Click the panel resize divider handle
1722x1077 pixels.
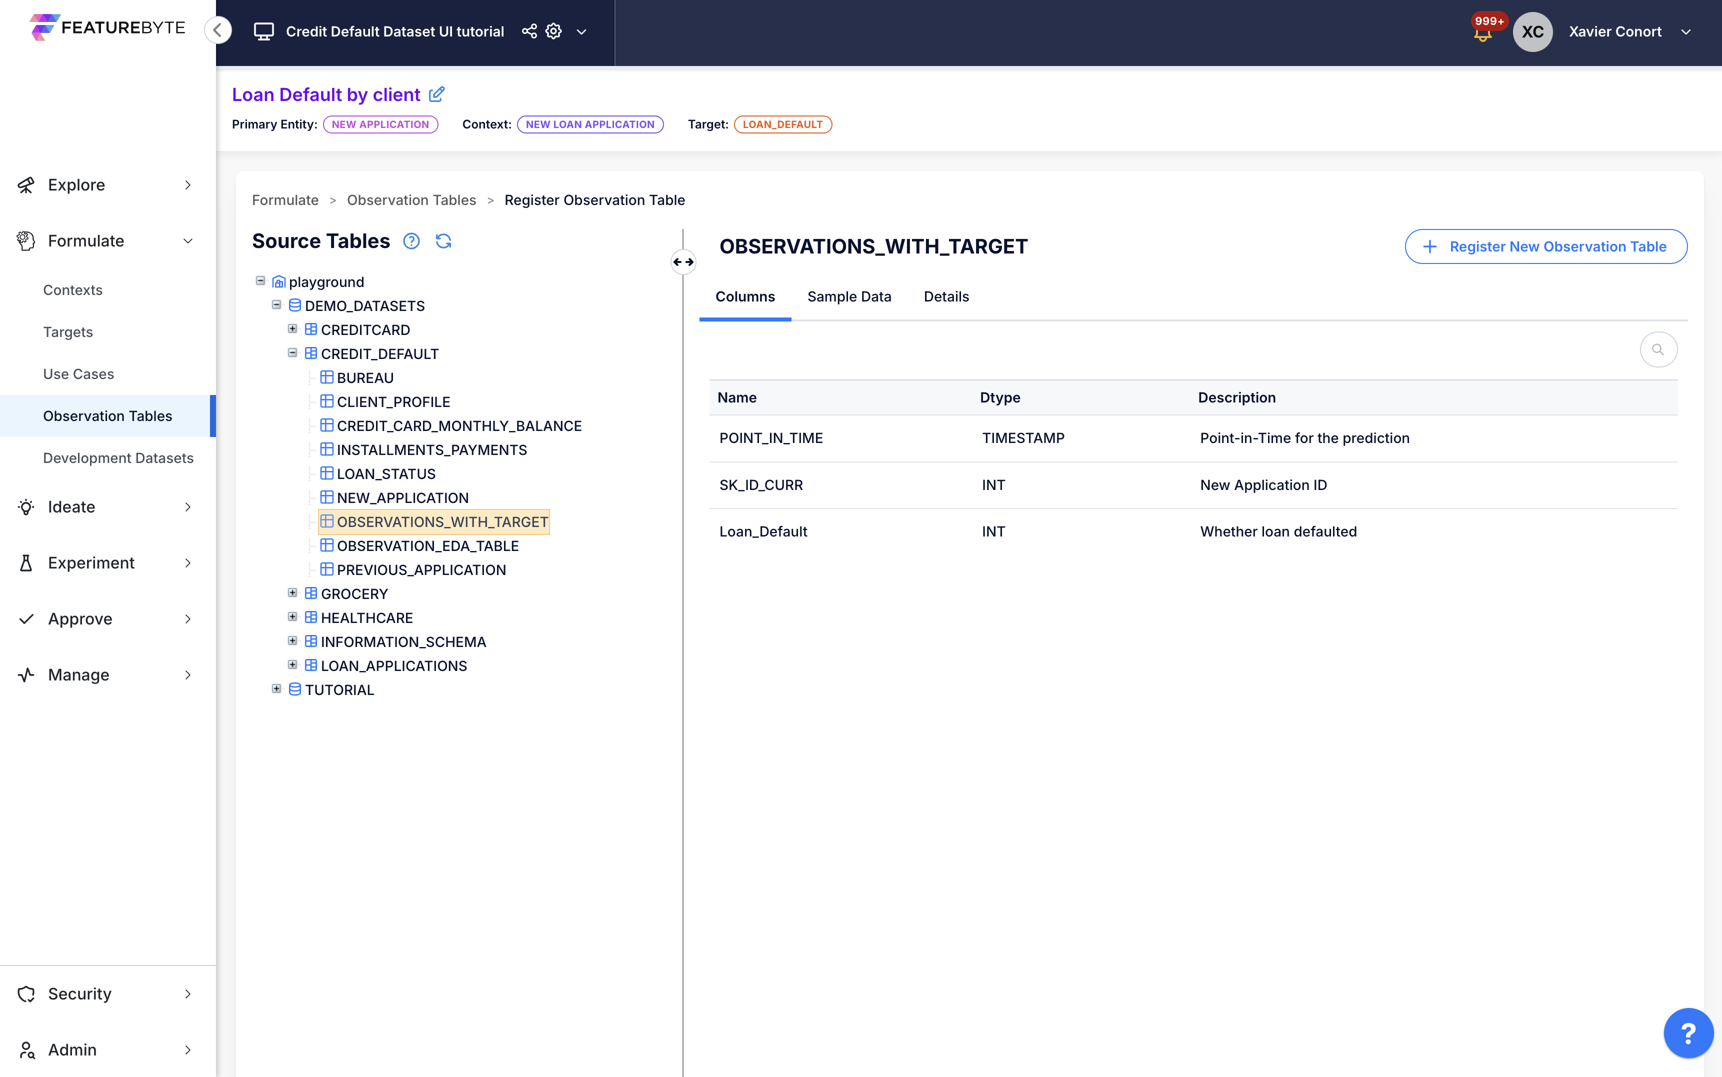pos(683,262)
